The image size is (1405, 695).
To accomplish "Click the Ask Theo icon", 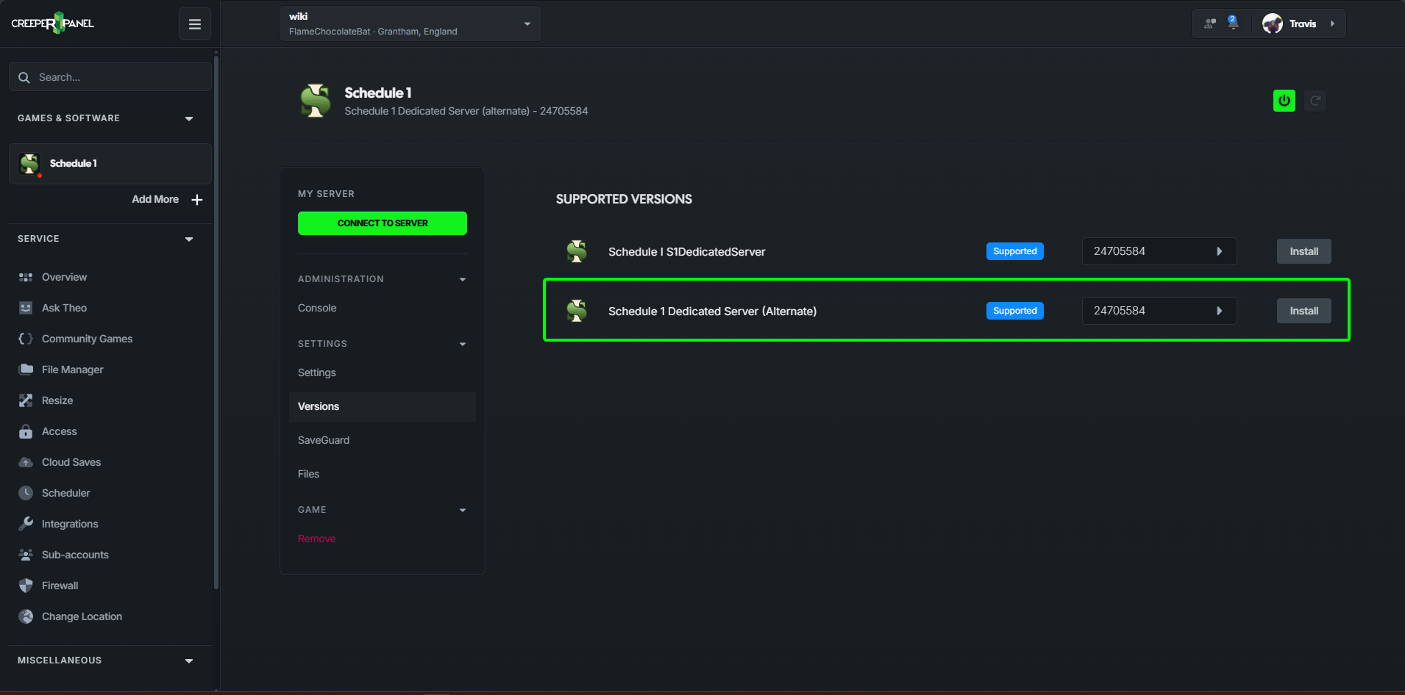I will [26, 308].
